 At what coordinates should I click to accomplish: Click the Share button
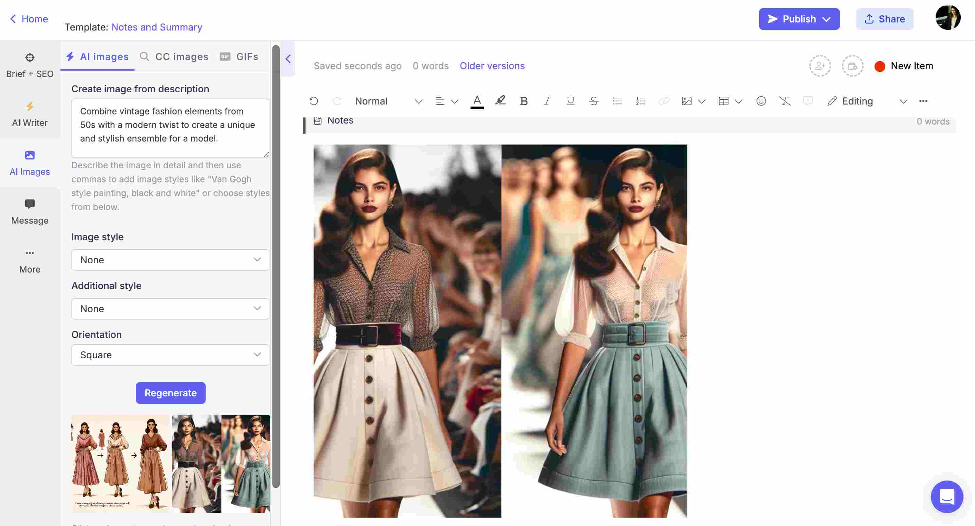coord(885,19)
